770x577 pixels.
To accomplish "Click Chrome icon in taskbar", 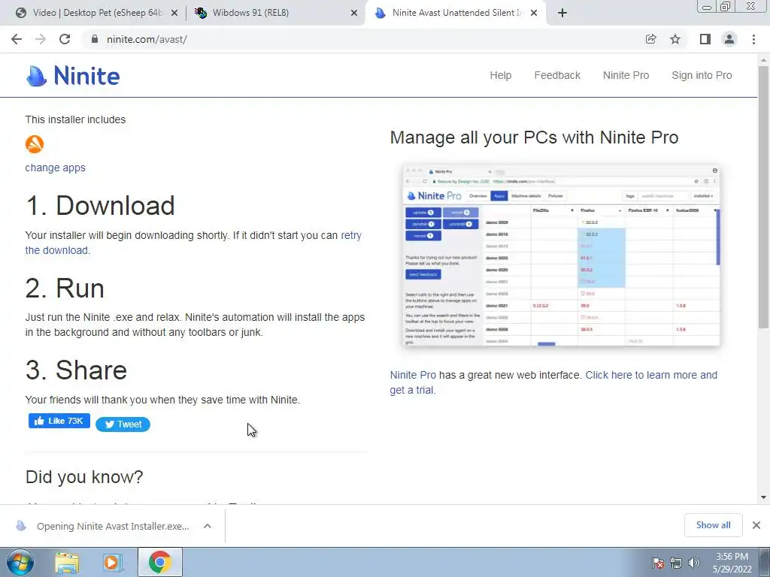I will point(160,562).
